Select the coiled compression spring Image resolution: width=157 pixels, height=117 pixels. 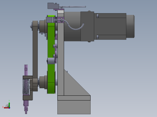[x=26, y=87]
